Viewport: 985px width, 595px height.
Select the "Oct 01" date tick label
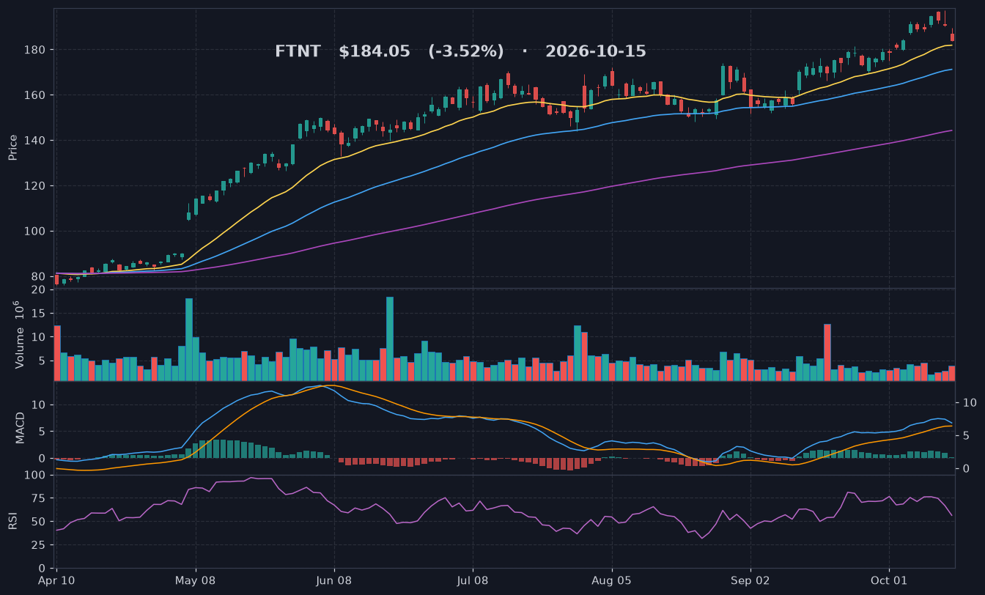click(889, 581)
